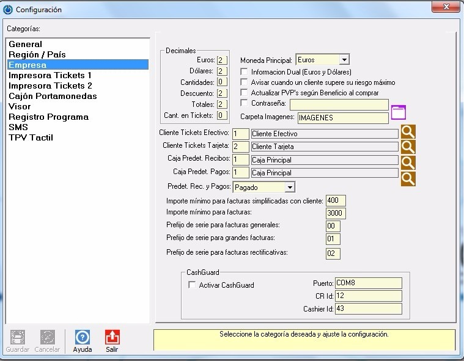
Task: Open the Moneda Principal dropdown
Action: (x=344, y=59)
